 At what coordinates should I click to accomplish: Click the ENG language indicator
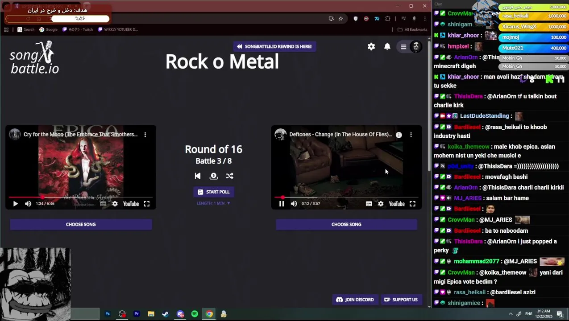(529, 314)
